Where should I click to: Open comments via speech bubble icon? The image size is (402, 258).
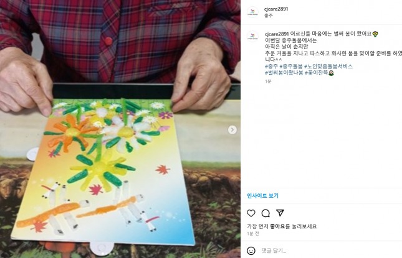pyautogui.click(x=266, y=213)
